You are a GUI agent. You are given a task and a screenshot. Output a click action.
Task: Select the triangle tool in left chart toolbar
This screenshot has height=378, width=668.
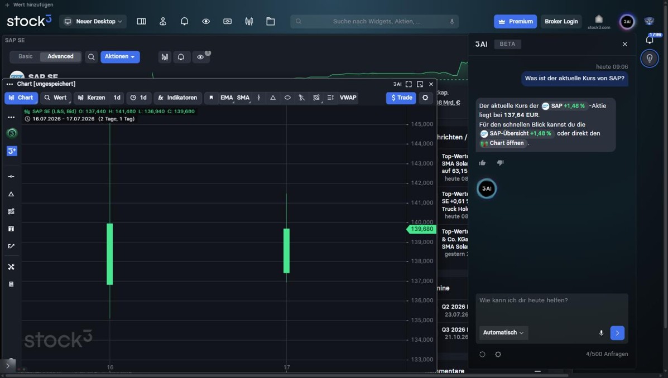(x=12, y=194)
